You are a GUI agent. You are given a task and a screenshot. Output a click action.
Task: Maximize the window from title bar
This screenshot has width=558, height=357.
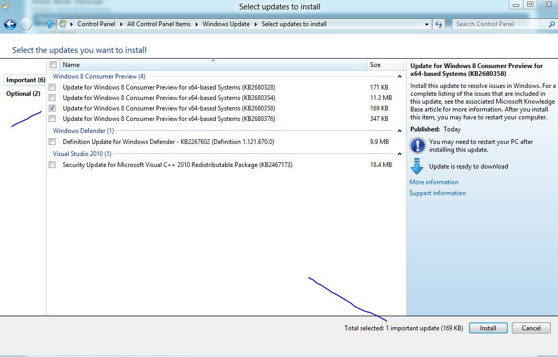coord(530,5)
